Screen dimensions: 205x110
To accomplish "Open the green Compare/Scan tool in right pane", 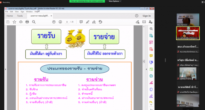I will (x=151, y=69).
